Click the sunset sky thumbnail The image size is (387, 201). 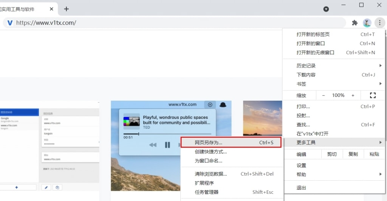[x=263, y=118]
